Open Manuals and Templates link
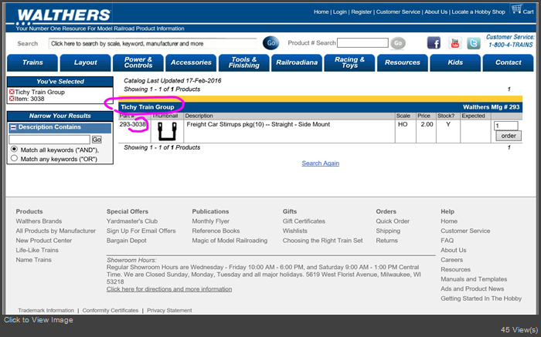Screen dimensions: 541x337 pos(474,279)
